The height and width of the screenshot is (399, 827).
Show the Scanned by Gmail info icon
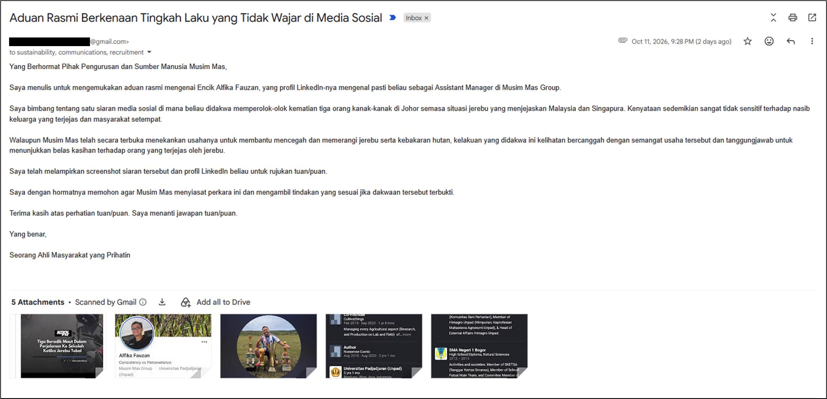click(143, 302)
